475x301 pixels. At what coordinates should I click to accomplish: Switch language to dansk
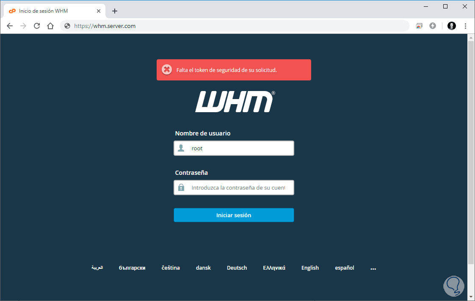point(203,268)
